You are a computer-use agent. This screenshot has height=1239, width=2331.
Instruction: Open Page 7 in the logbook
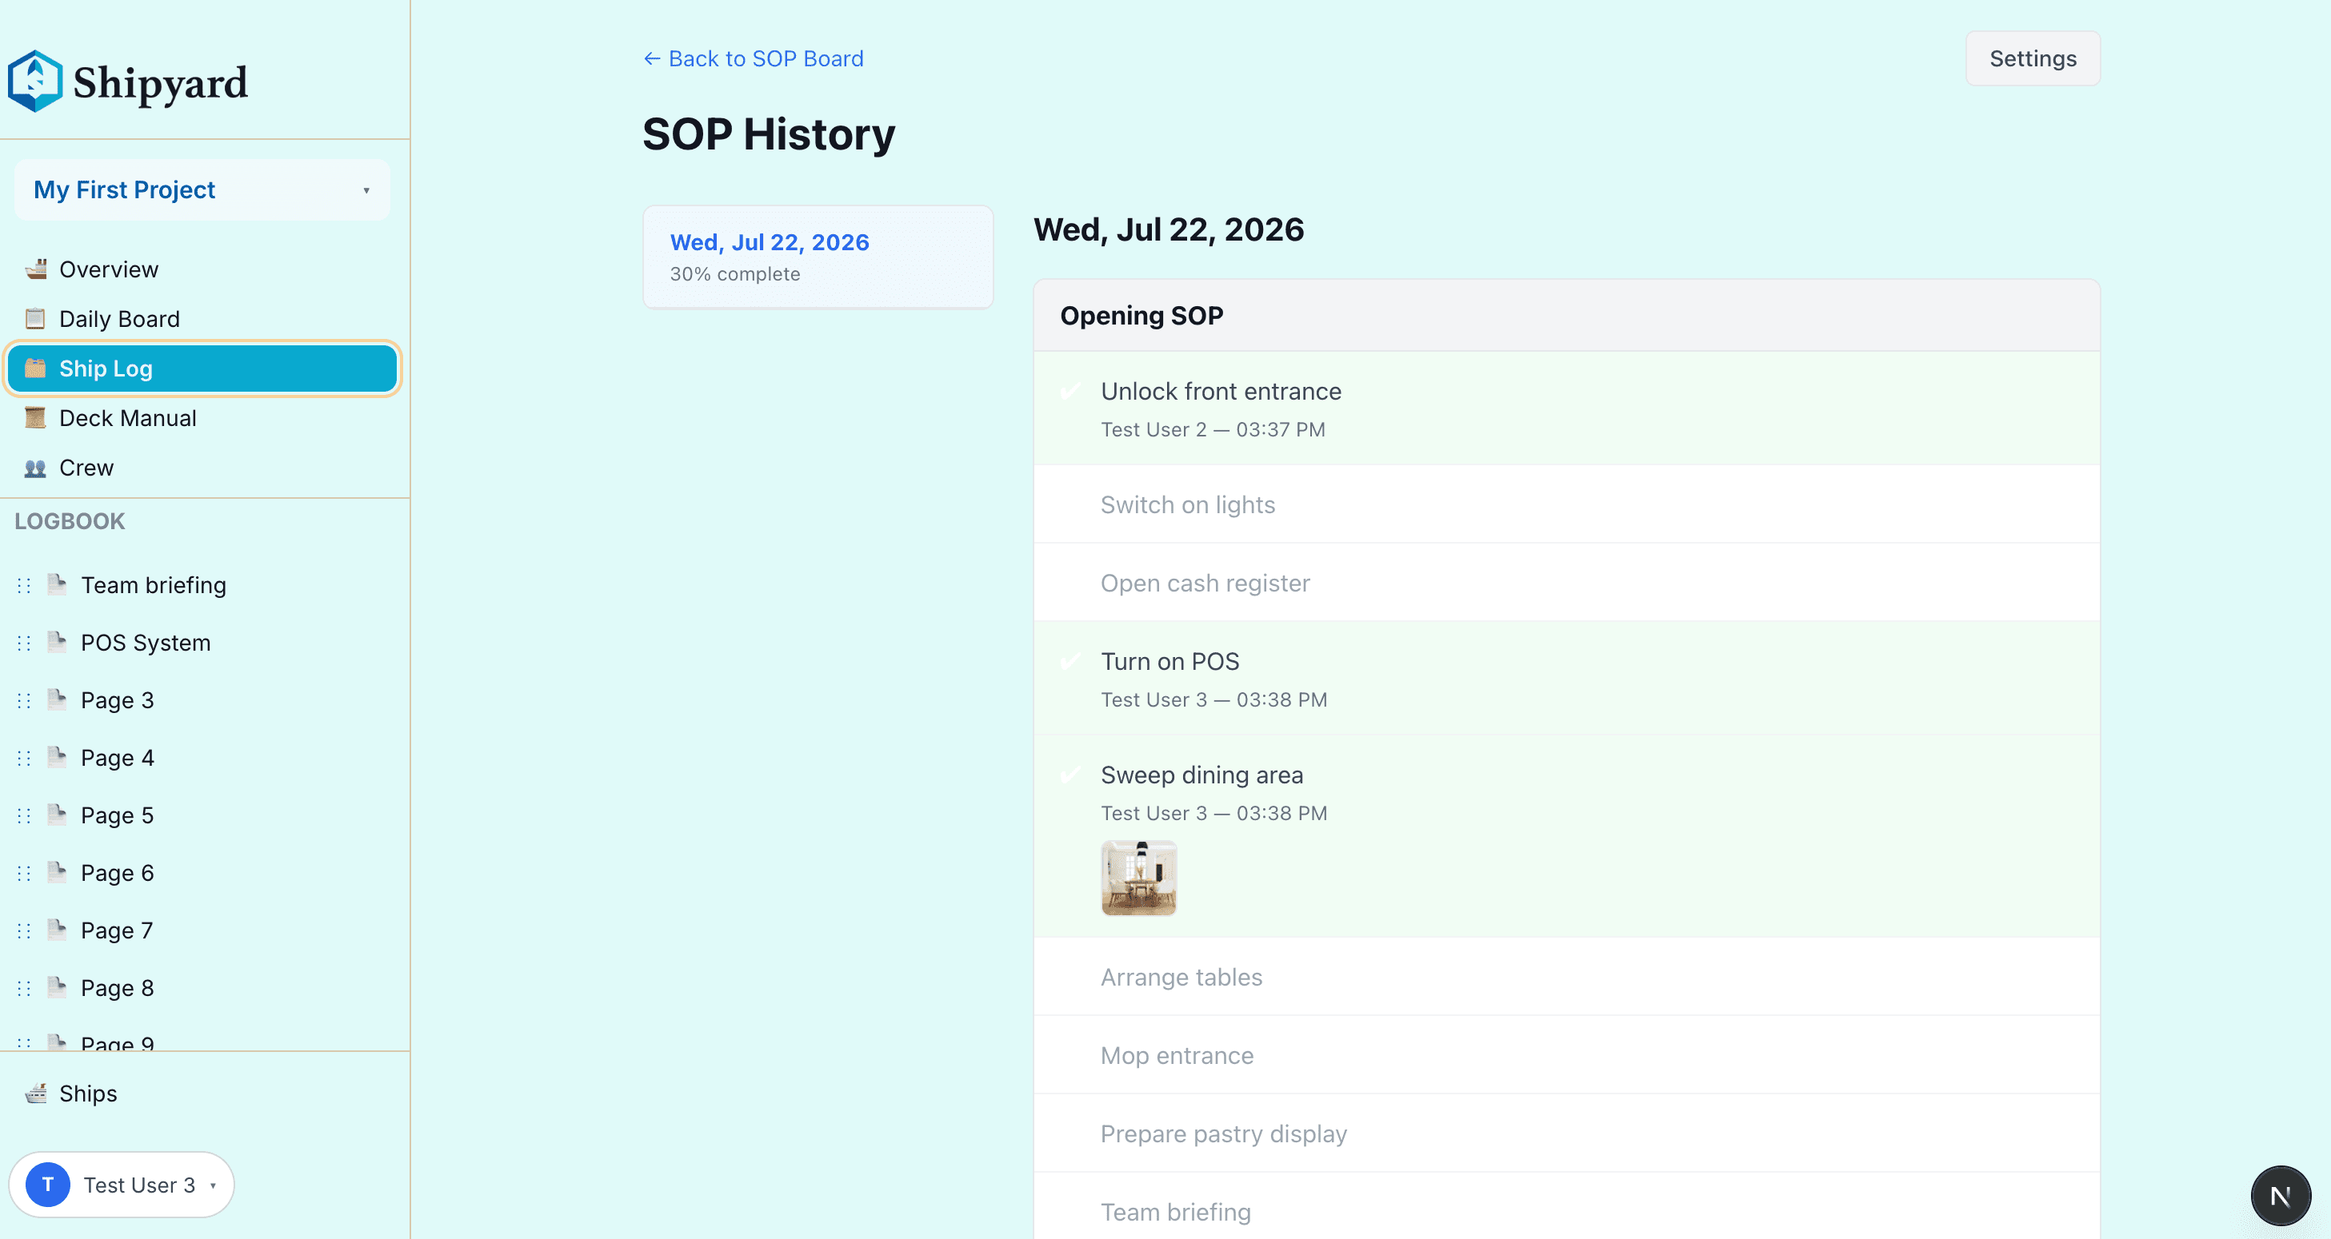117,930
